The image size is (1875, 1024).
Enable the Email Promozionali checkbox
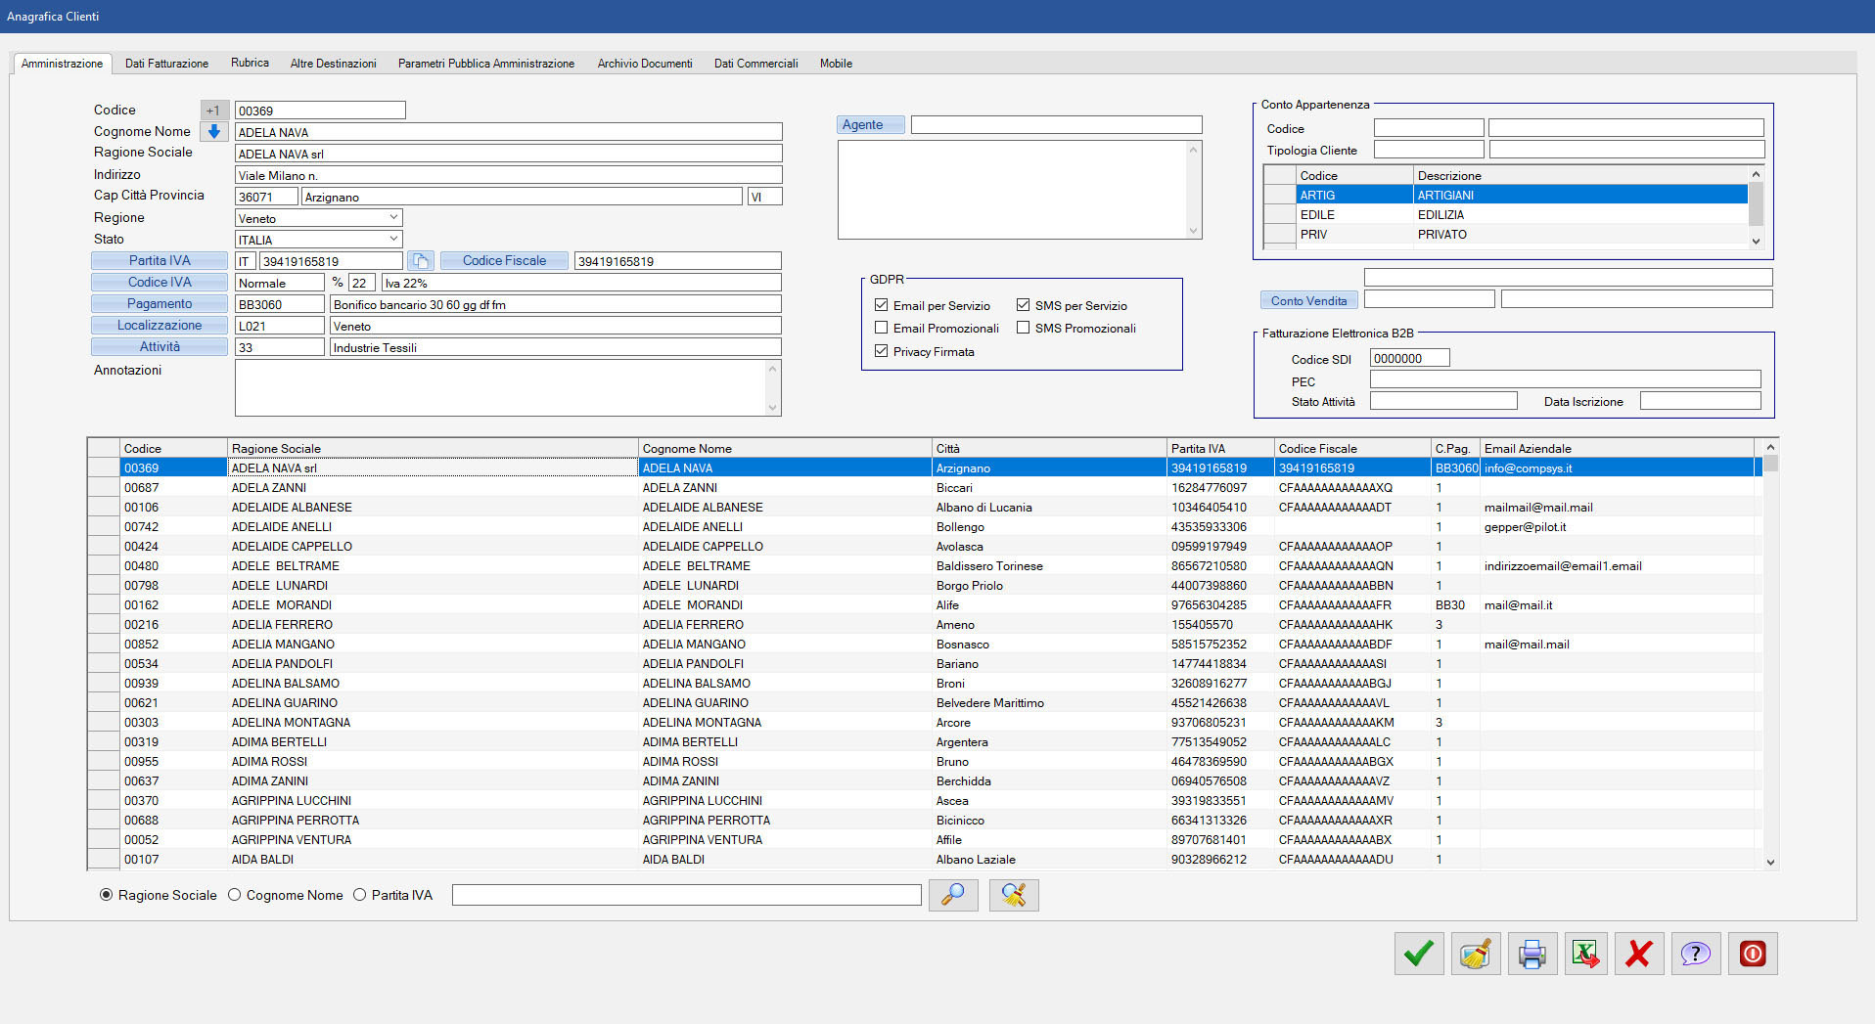pos(882,329)
